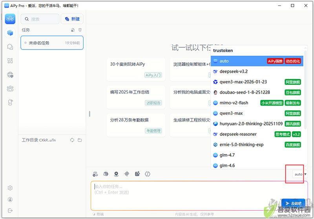Choose glm-4.6 from model list

click(x=257, y=166)
